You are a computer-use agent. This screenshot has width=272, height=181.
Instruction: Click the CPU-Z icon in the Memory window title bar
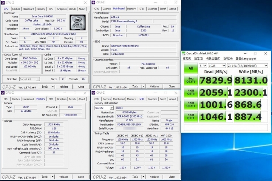coord(3,93)
